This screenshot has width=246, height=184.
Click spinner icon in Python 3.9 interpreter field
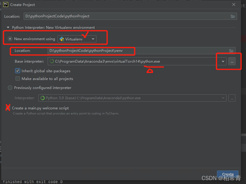tap(43, 98)
